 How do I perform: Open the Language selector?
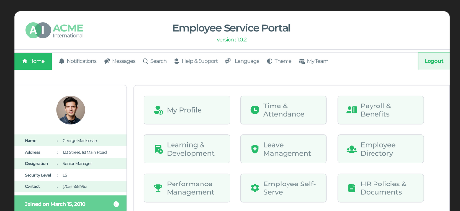[242, 61]
